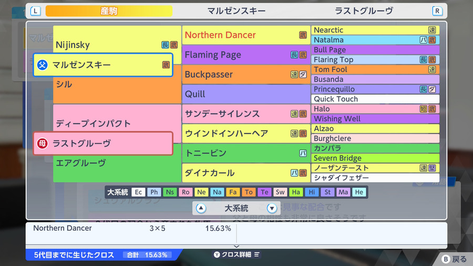The width and height of the screenshot is (473, 266).
Task: Click the He lineage color swatch
Action: [359, 192]
